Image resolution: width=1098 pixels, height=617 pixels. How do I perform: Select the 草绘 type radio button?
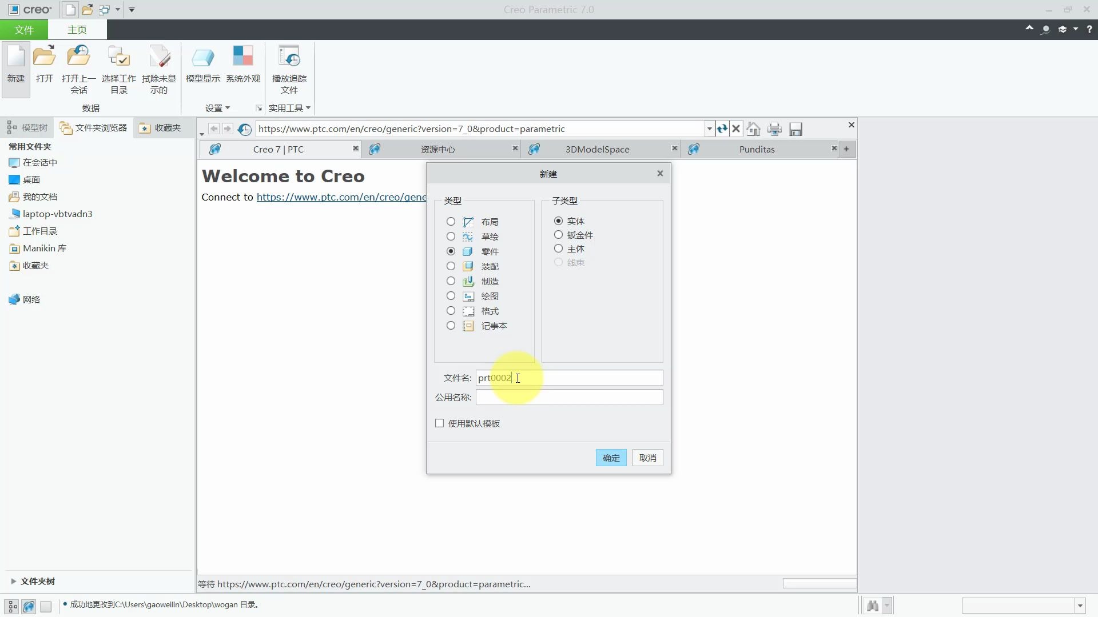451,237
